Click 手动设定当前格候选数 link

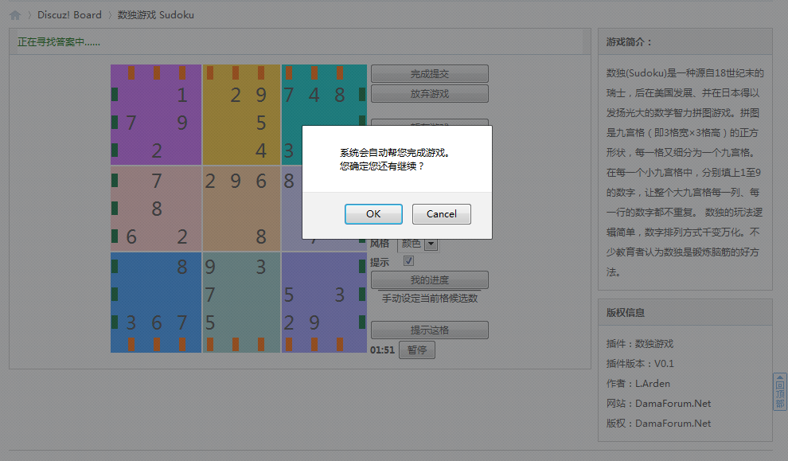430,299
